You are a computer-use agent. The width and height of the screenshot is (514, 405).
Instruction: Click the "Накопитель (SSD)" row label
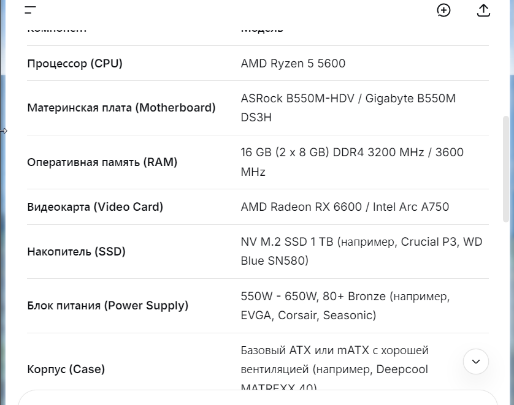pos(76,251)
